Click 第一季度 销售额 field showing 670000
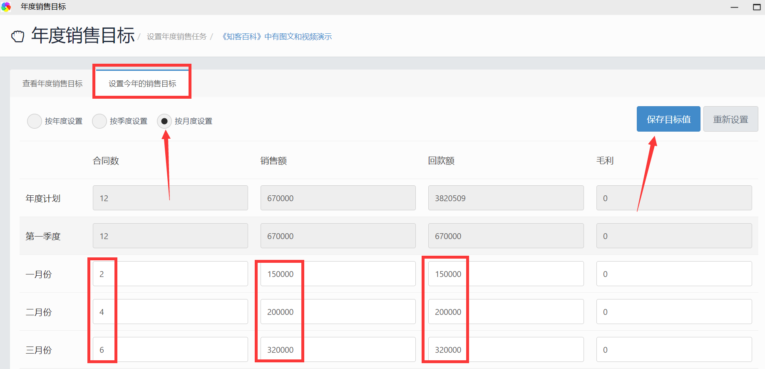Image resolution: width=765 pixels, height=369 pixels. (338, 236)
